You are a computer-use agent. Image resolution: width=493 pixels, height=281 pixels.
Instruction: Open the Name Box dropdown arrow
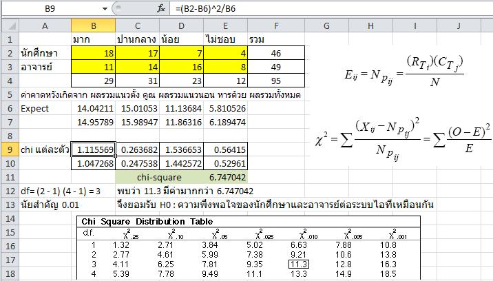pos(104,8)
